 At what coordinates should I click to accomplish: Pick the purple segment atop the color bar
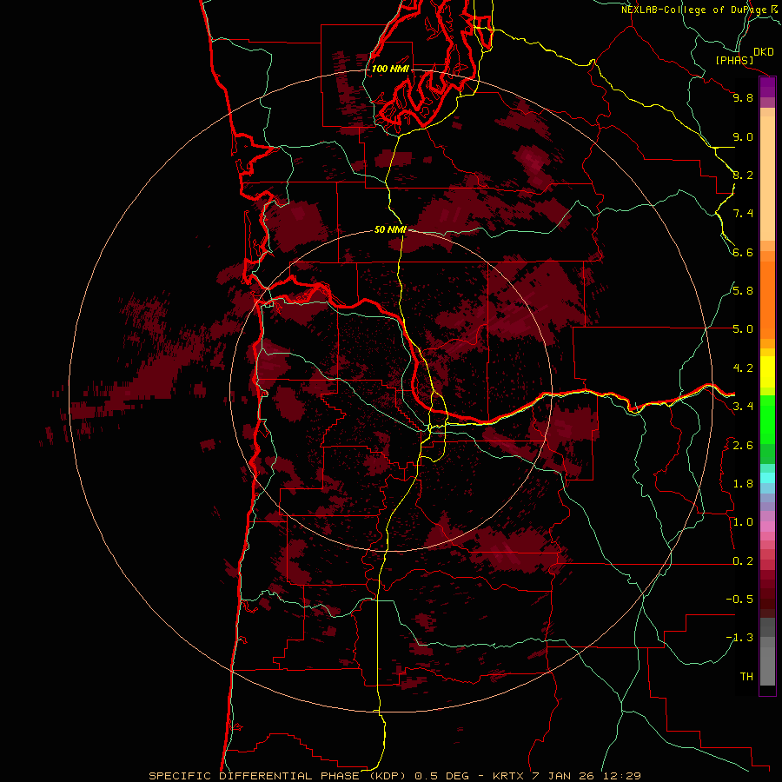[767, 88]
